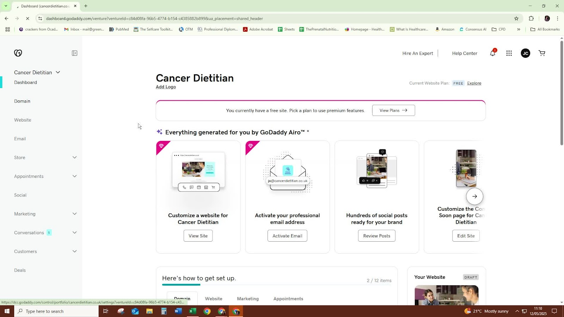Open the Chrome three-dot menu
Screen dimensions: 564x317
(557, 18)
